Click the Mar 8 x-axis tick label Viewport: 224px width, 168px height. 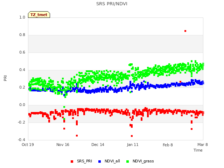point(203,145)
